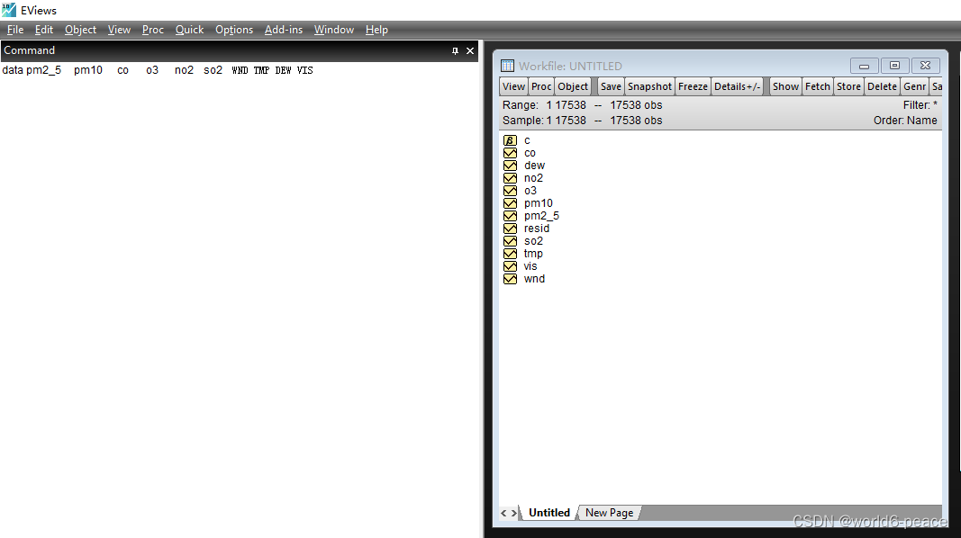
Task: Select the resid series icon
Action: click(x=510, y=229)
